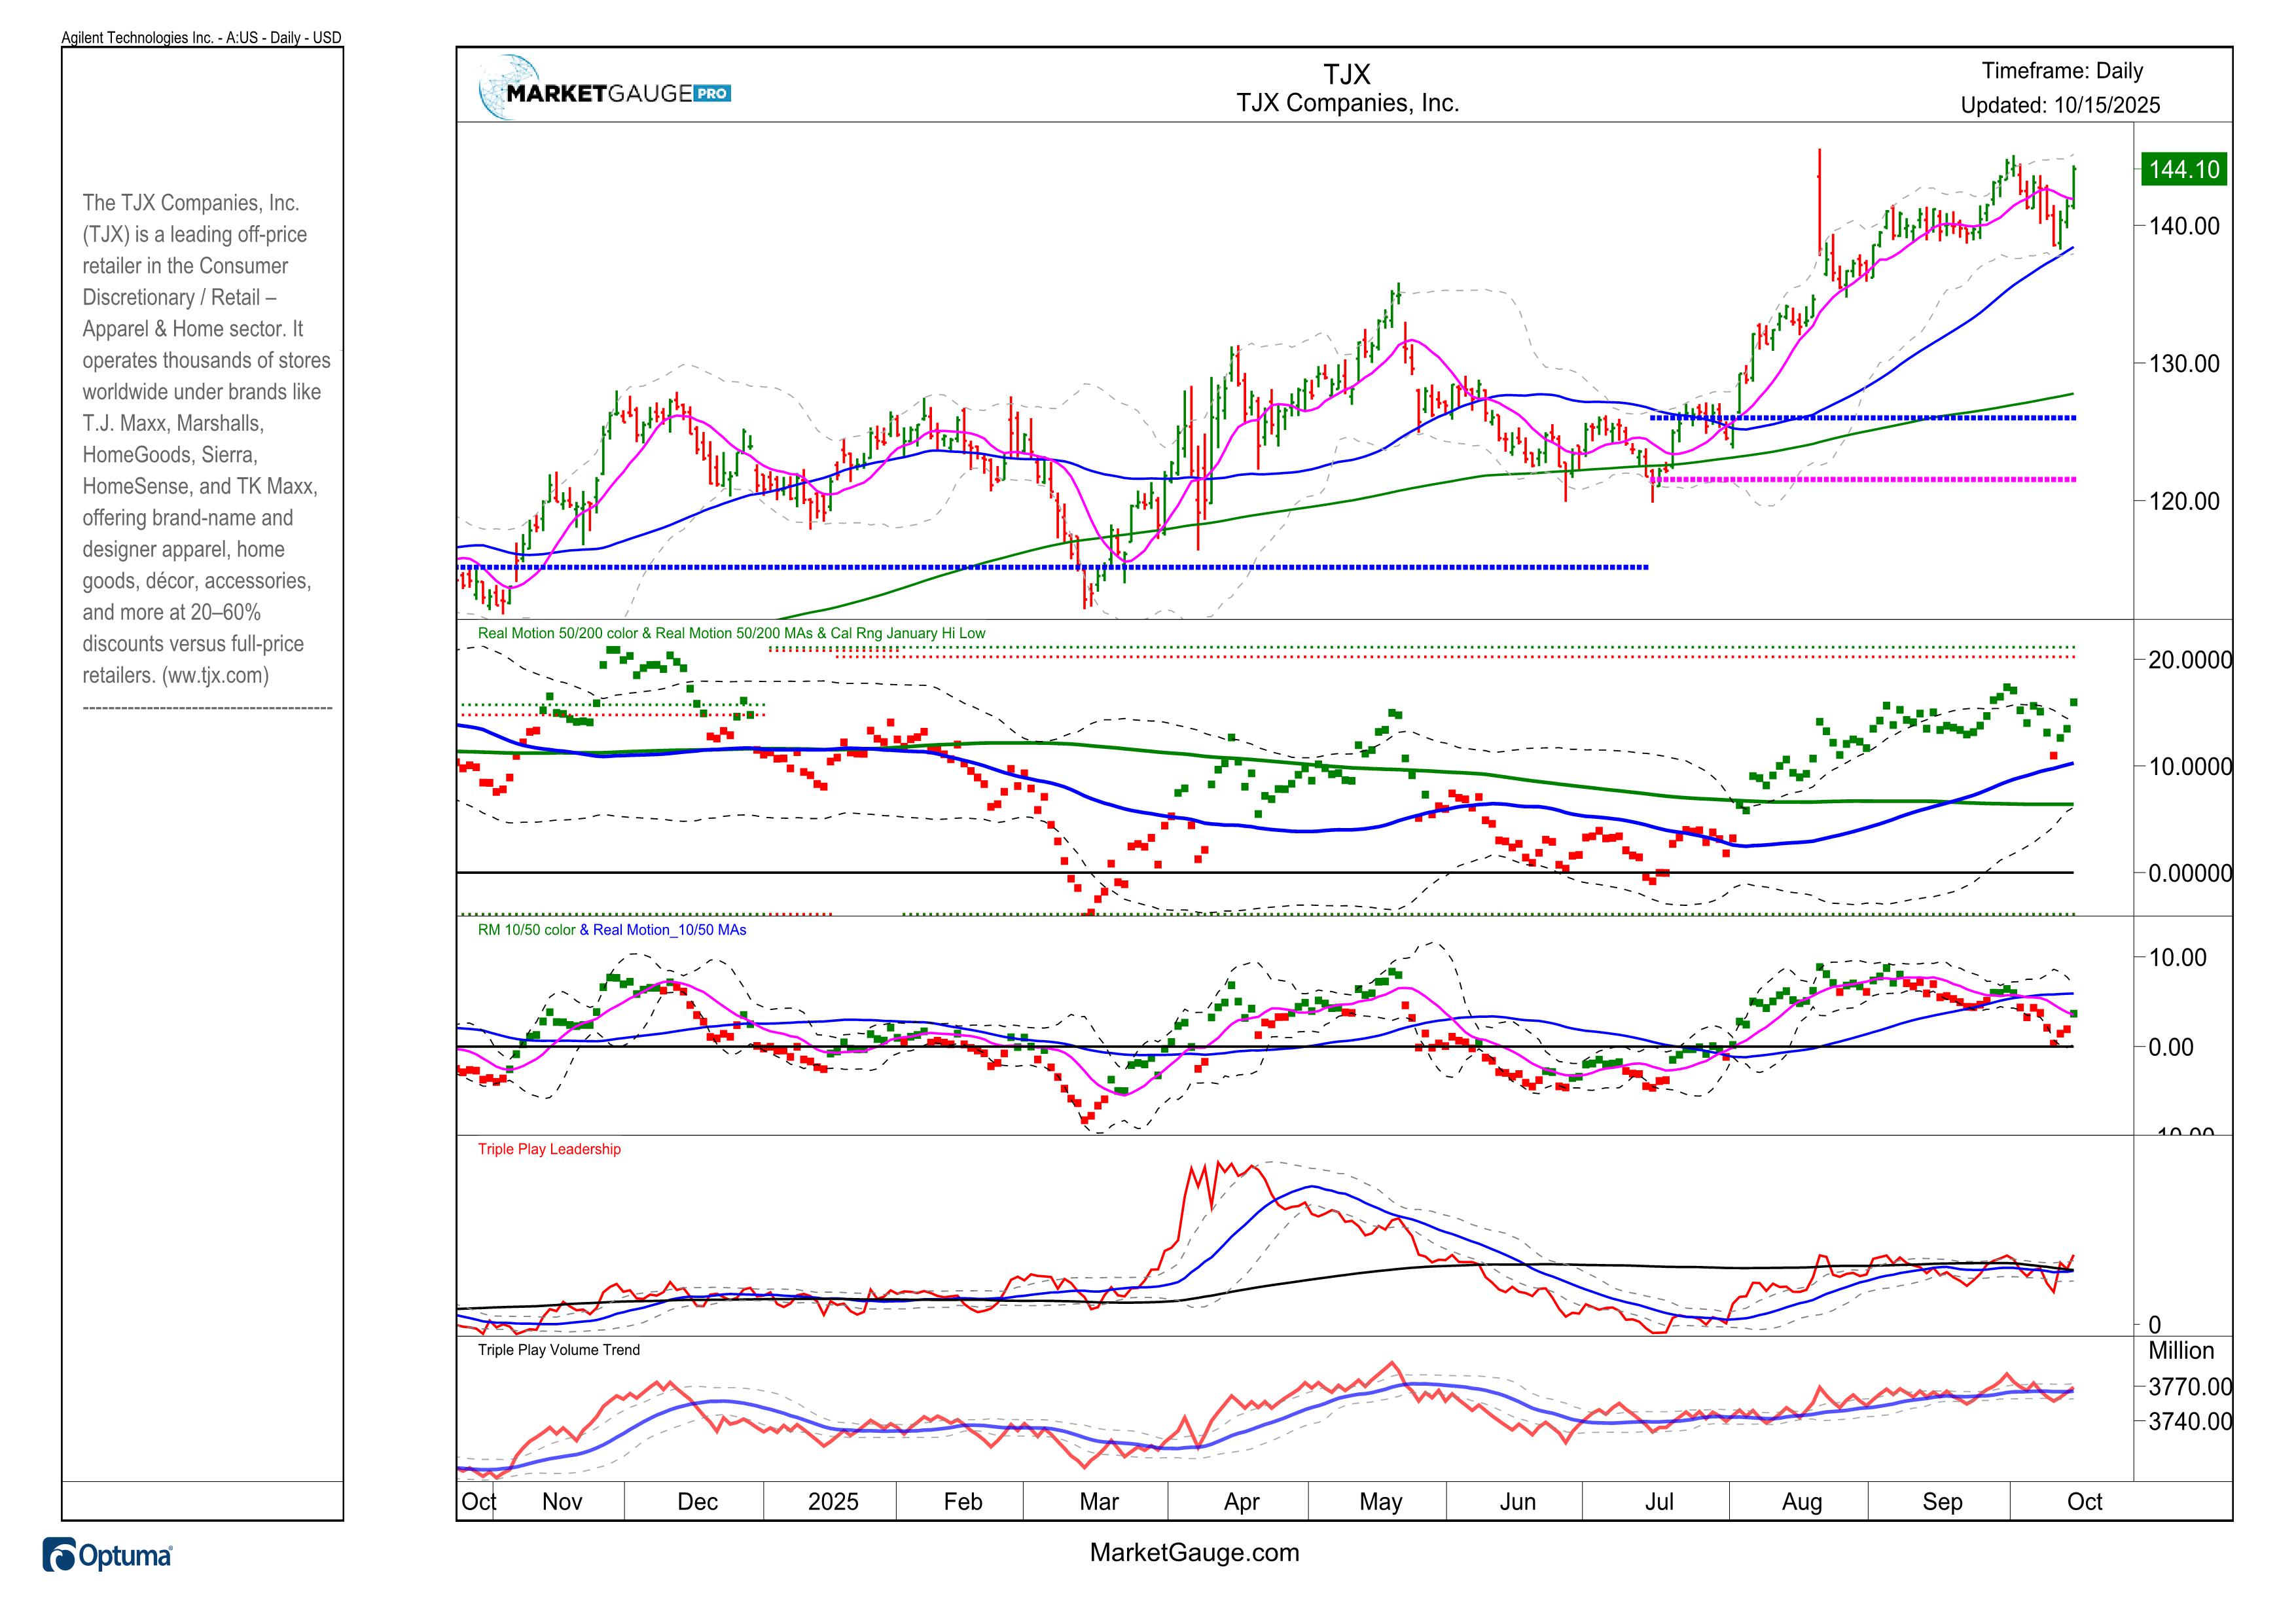Image resolution: width=2296 pixels, height=1624 pixels.
Task: Click the Optuma logo icon
Action: 60,1556
